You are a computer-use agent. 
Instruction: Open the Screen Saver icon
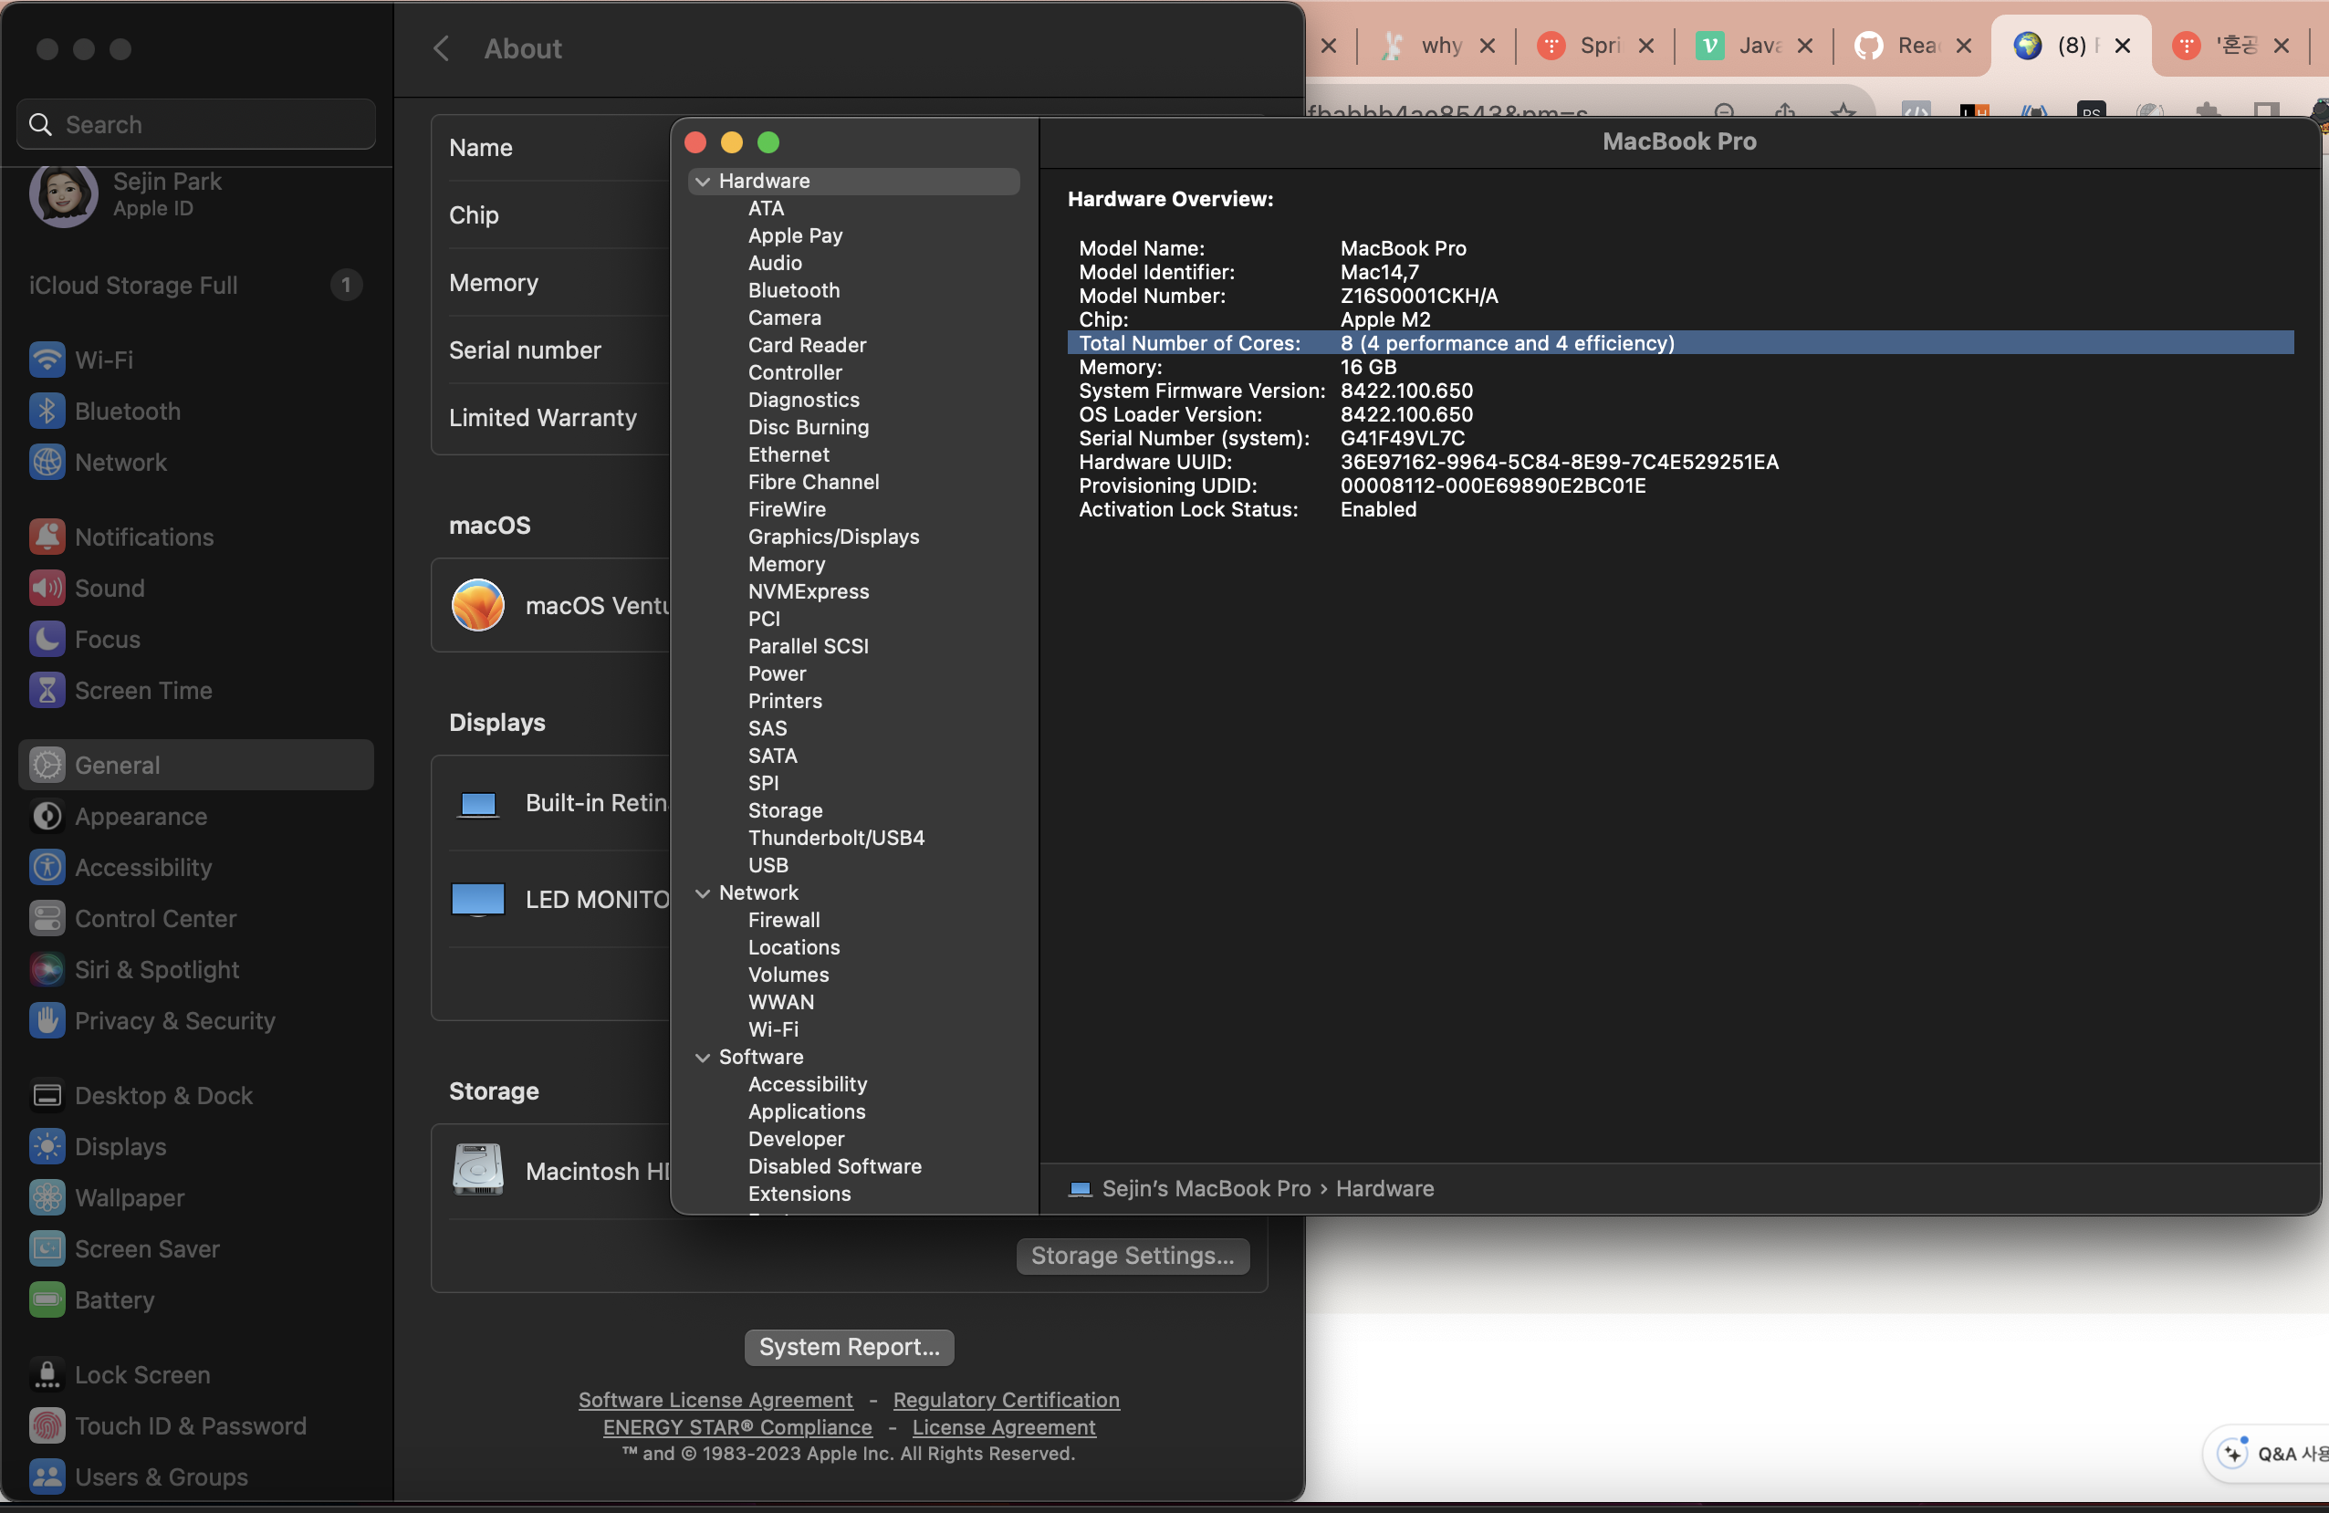(47, 1247)
